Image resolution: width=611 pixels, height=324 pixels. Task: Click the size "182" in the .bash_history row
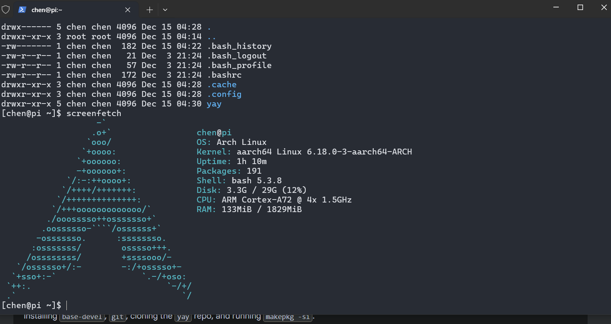click(x=129, y=46)
